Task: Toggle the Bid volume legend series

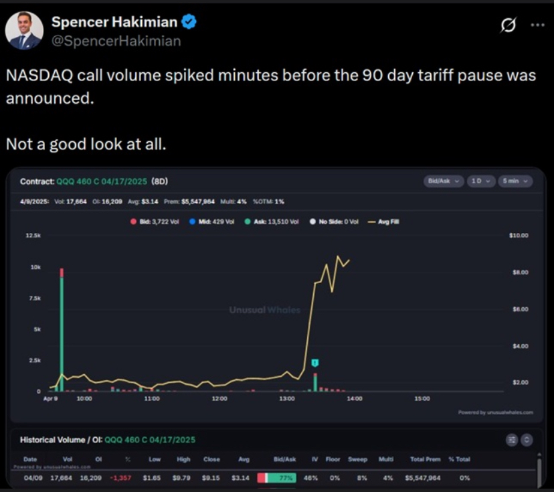Action: click(155, 222)
